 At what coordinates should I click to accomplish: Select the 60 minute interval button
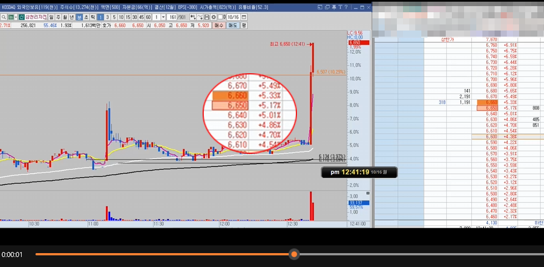(148, 17)
